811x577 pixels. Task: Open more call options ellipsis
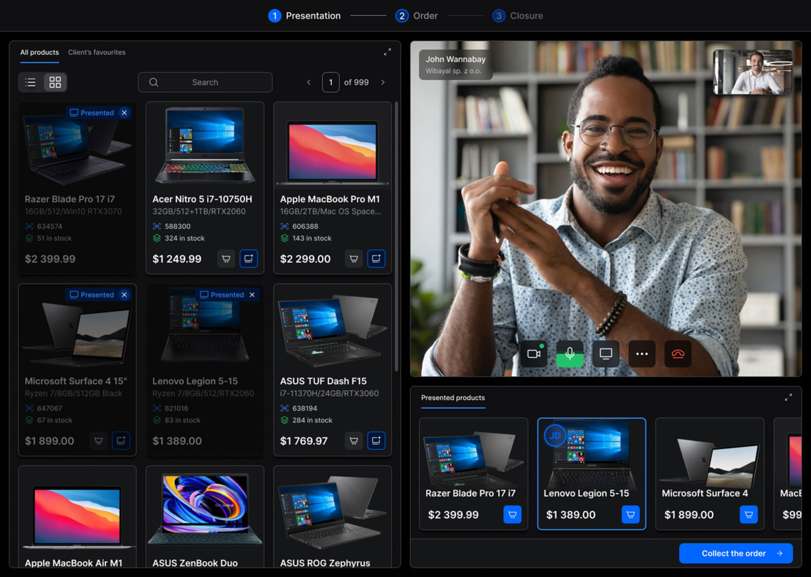642,354
